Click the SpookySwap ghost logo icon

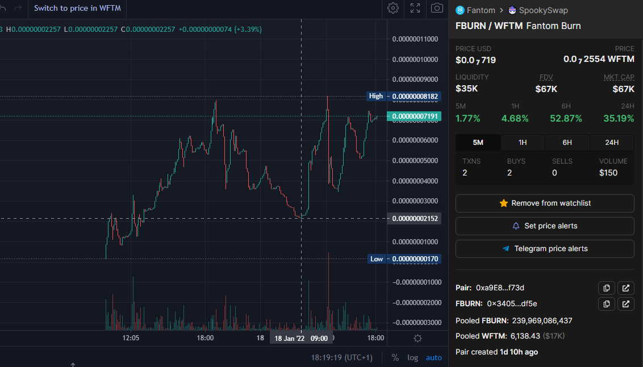click(512, 10)
